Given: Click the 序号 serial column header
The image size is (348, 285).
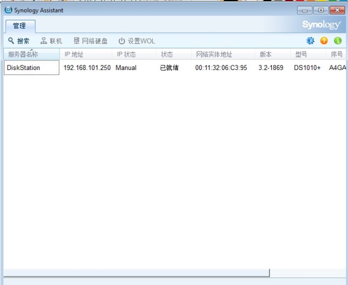Looking at the screenshot, I should tap(336, 54).
